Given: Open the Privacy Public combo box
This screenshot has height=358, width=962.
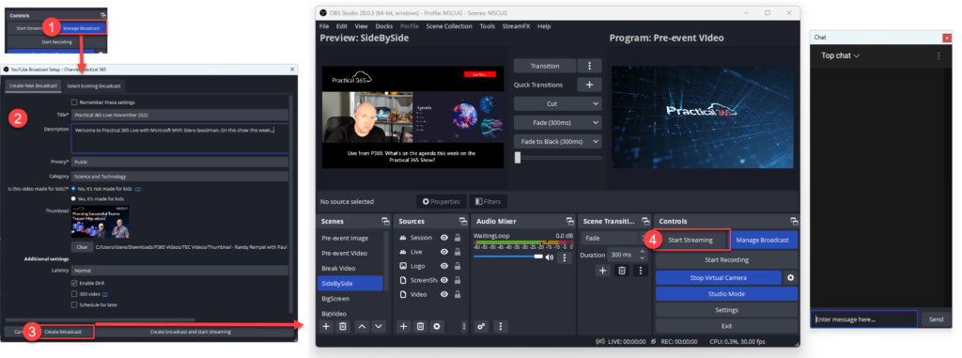Looking at the screenshot, I should pos(179,163).
